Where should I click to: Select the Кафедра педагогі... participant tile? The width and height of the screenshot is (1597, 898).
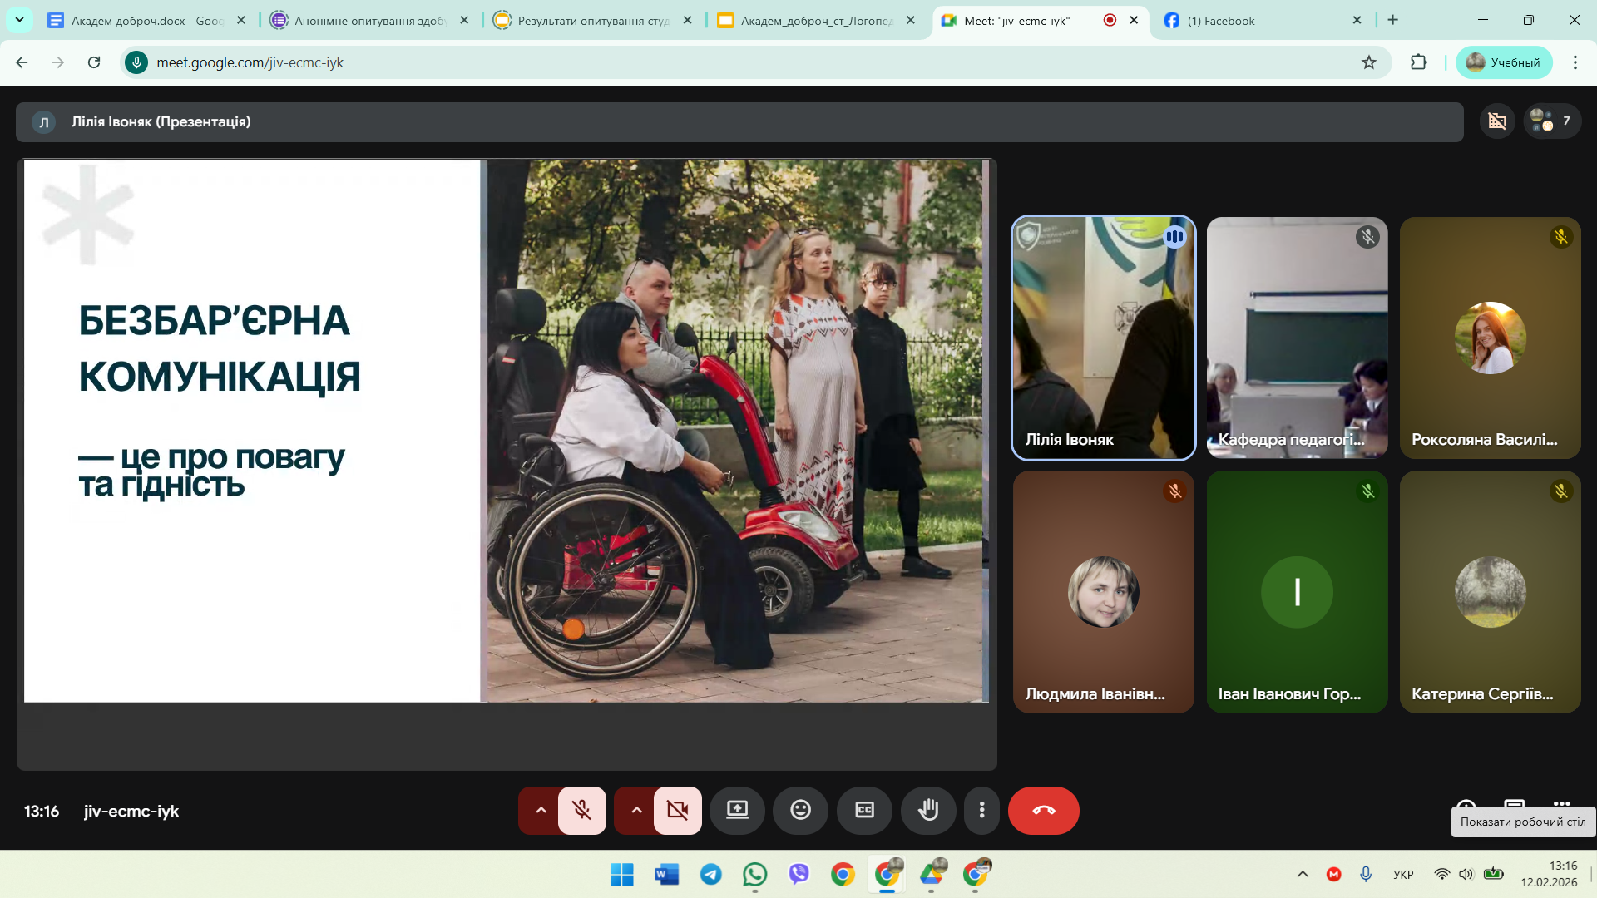[1297, 338]
